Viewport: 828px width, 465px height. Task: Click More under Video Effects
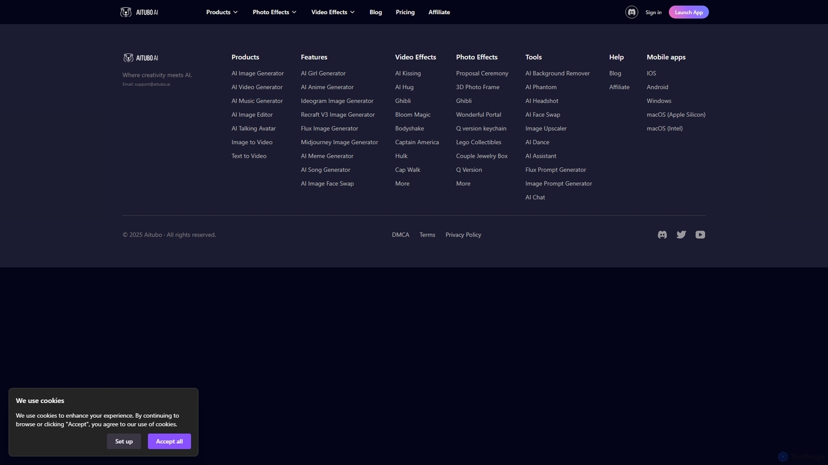(402, 183)
